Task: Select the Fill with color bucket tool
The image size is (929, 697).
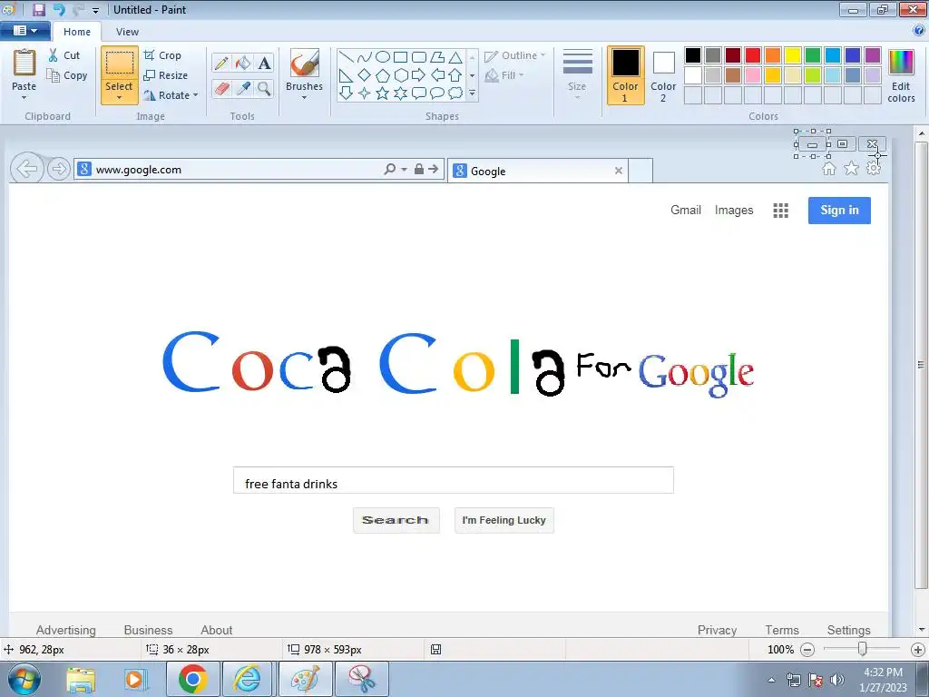Action: [x=243, y=63]
